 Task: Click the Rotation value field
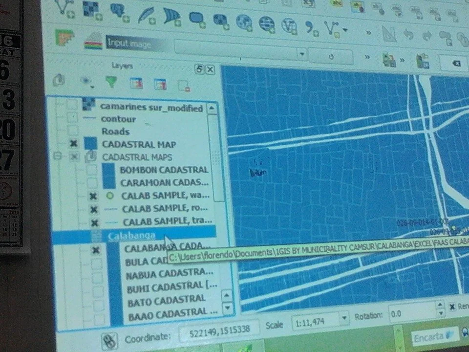411,314
